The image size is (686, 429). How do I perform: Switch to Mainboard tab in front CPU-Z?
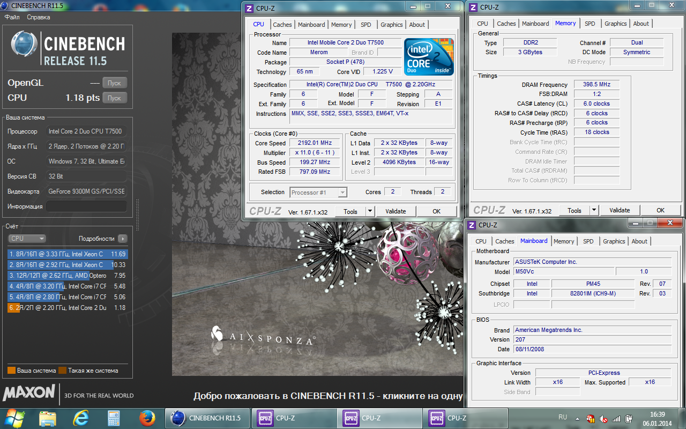click(x=311, y=25)
